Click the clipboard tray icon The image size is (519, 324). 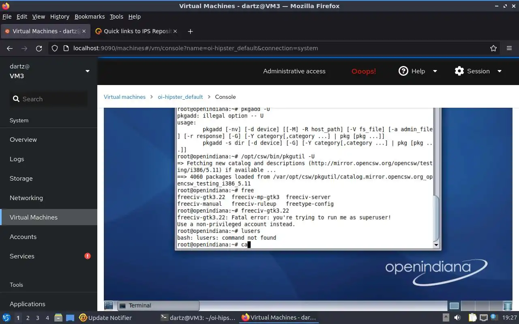(x=472, y=318)
